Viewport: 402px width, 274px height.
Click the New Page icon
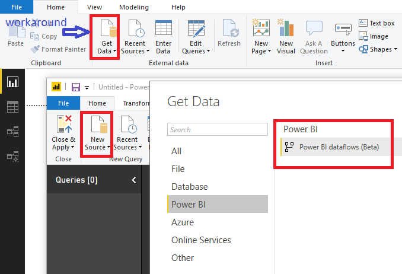click(x=261, y=27)
